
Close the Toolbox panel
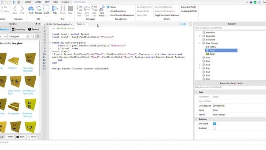pos(39,24)
